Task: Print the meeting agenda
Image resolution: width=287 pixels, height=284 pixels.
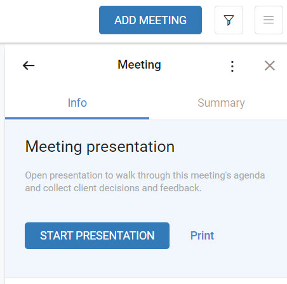Action: (x=202, y=236)
